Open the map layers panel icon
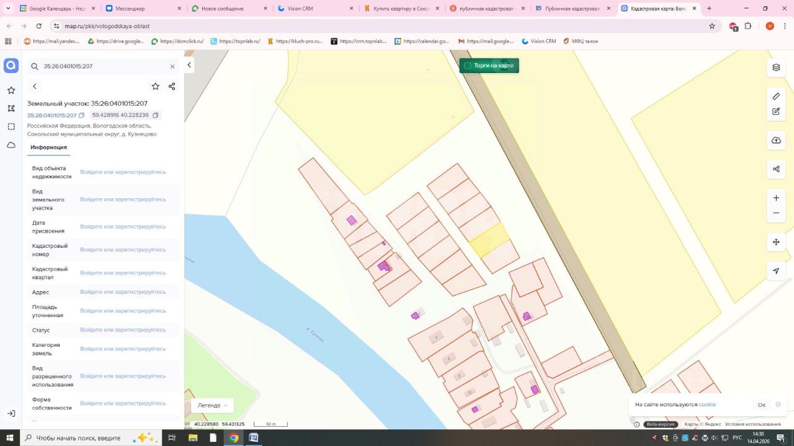 pyautogui.click(x=776, y=67)
